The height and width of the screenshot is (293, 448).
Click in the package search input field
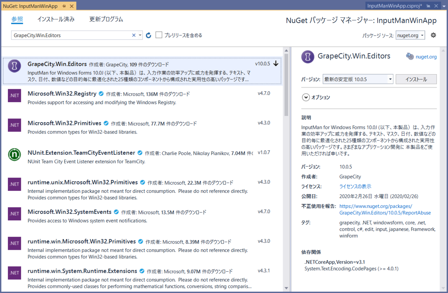tap(72, 35)
